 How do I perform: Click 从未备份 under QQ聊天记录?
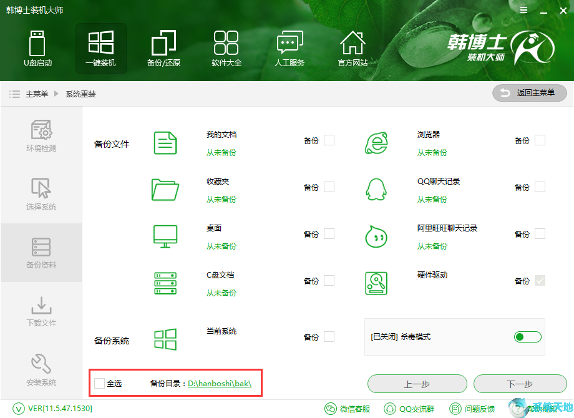(432, 200)
